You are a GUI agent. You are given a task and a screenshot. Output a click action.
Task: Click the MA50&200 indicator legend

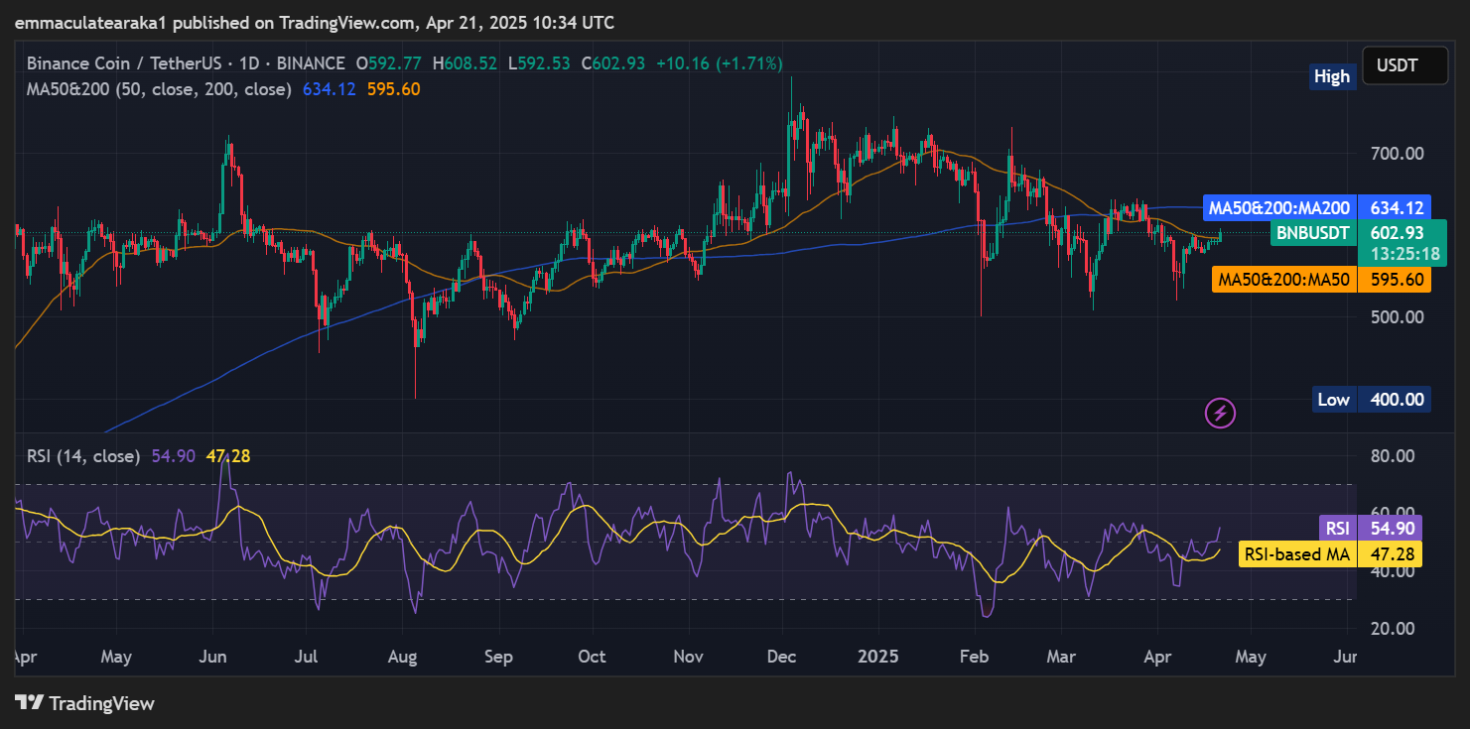pos(159,89)
